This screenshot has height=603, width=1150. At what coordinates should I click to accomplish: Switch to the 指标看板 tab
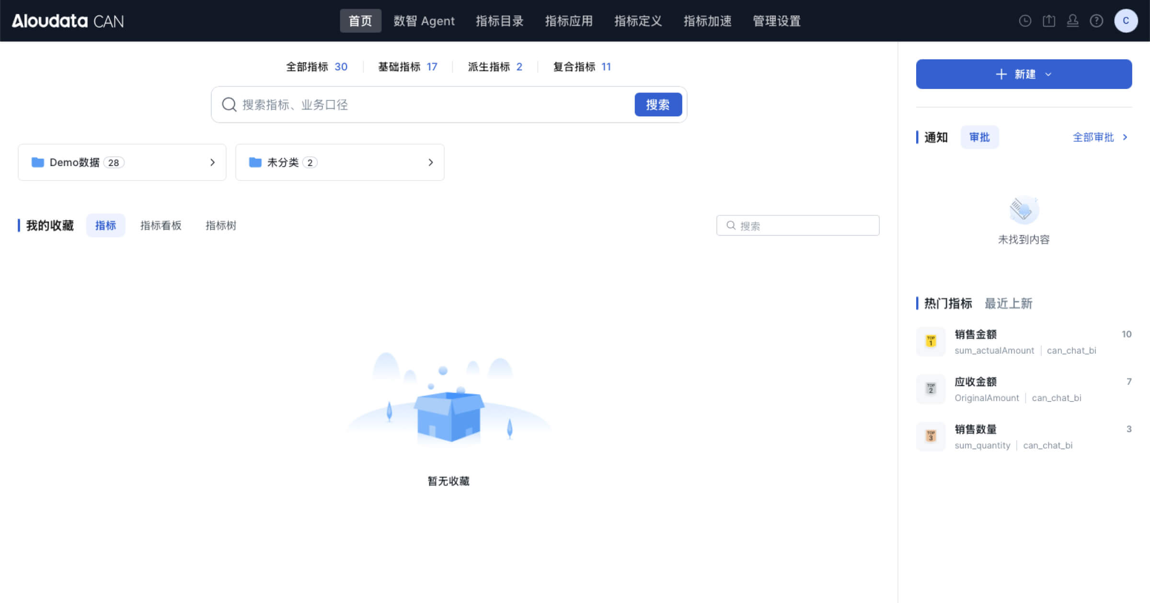pos(161,225)
